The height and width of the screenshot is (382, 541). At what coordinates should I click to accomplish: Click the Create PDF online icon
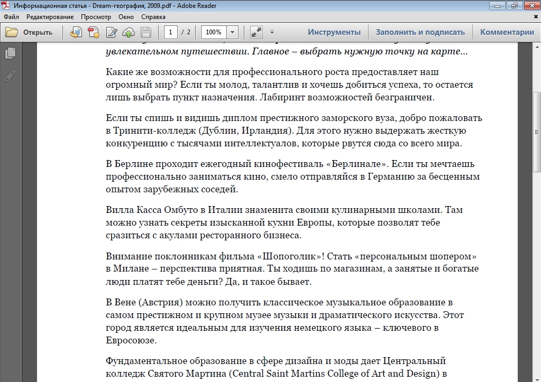click(76, 32)
